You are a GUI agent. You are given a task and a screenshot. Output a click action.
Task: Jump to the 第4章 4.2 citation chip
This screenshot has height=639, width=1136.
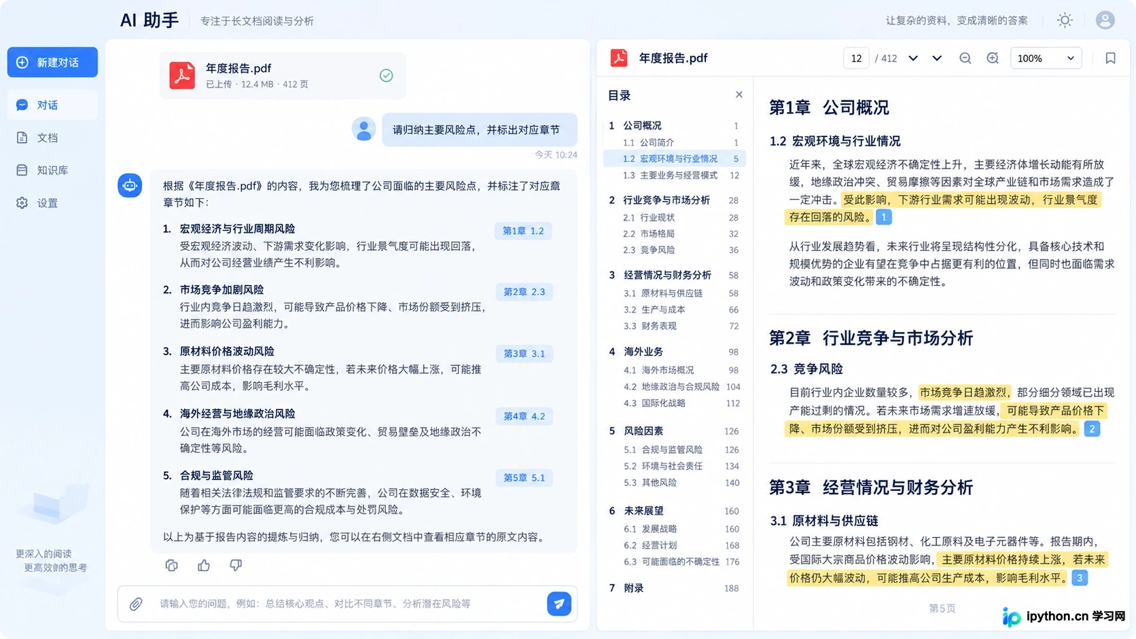point(524,416)
